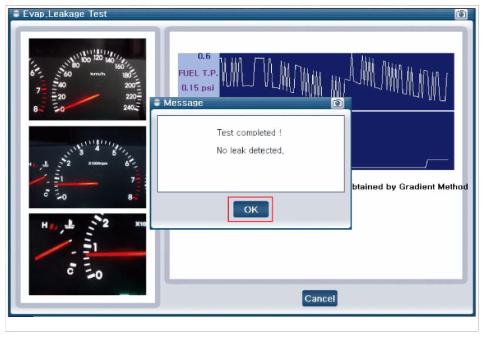
Task: Click the round icon beside the Message title
Action: (x=157, y=102)
